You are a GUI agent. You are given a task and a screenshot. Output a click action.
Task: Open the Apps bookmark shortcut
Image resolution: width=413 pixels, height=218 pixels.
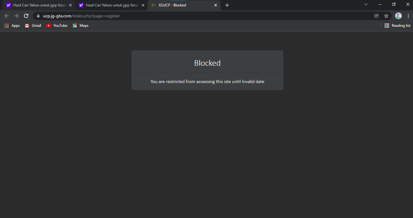pos(12,26)
